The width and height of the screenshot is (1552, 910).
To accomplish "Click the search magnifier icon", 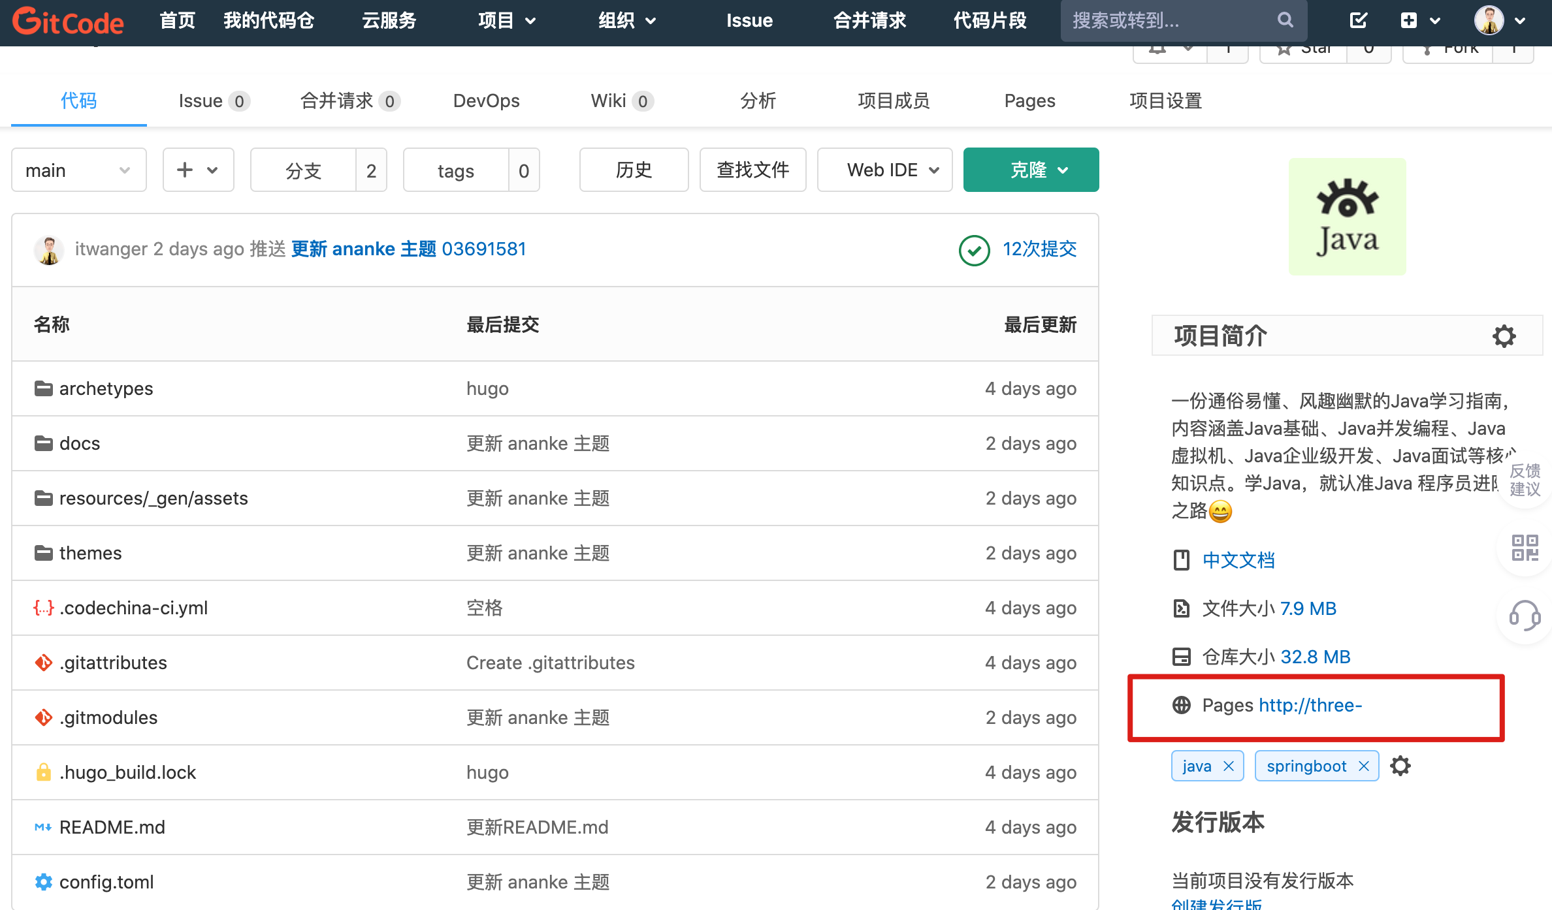I will point(1285,20).
